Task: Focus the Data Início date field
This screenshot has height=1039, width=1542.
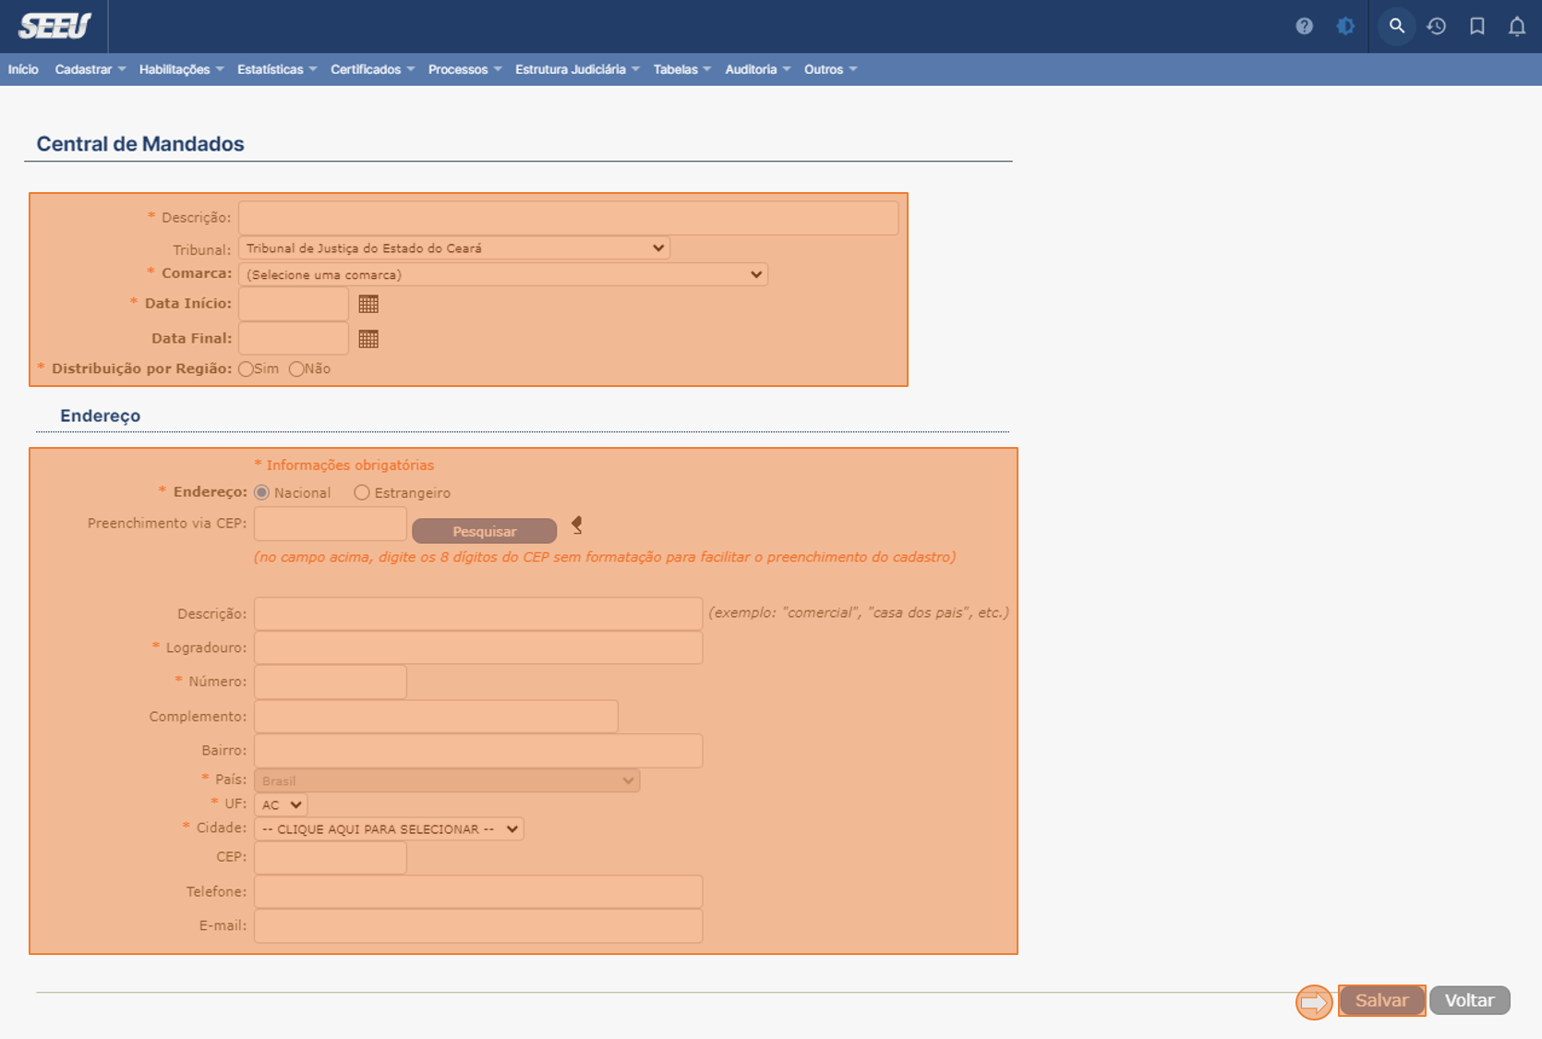Action: click(x=294, y=304)
